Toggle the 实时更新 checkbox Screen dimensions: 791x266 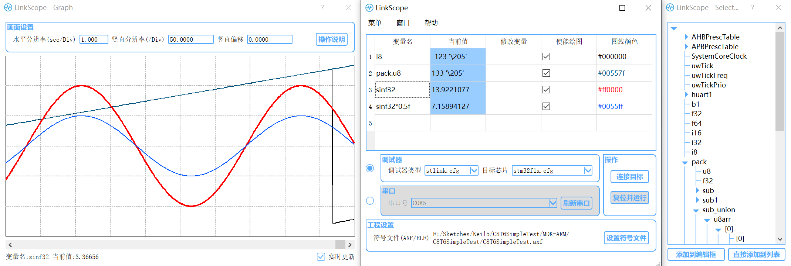pyautogui.click(x=321, y=257)
